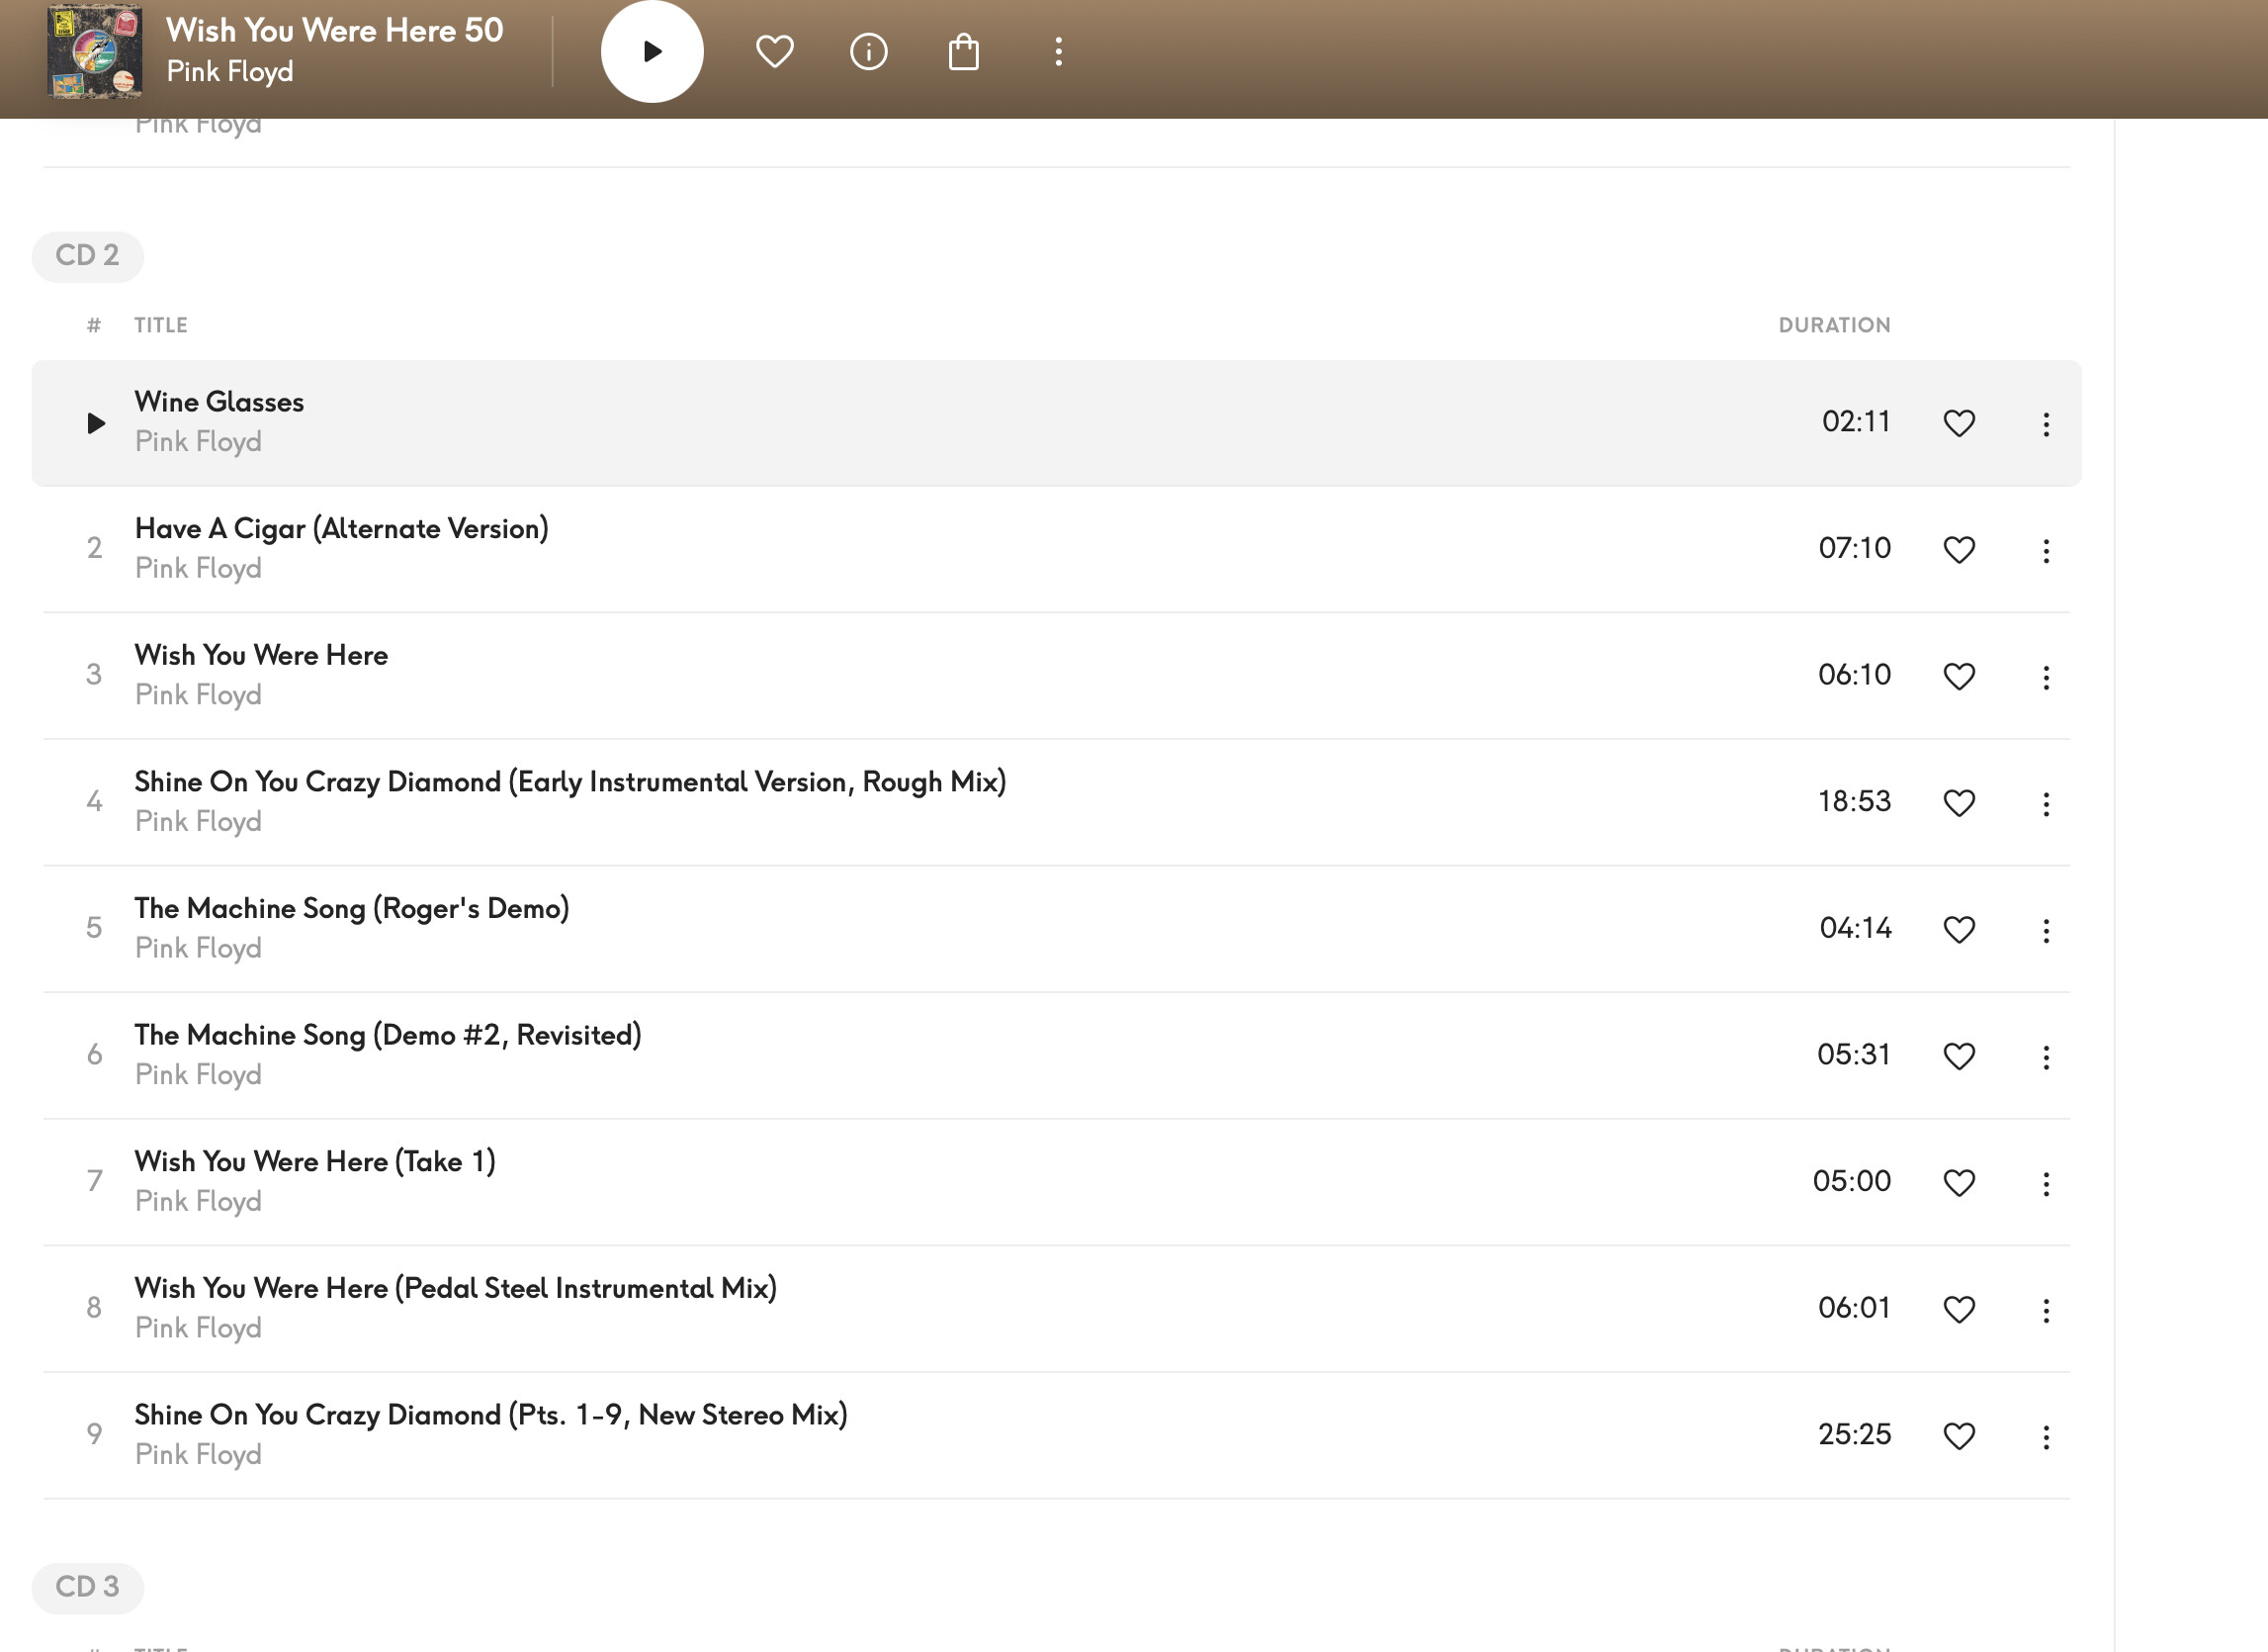Image resolution: width=2268 pixels, height=1652 pixels.
Task: Open options menu for Wine Glasses
Action: pos(2045,423)
